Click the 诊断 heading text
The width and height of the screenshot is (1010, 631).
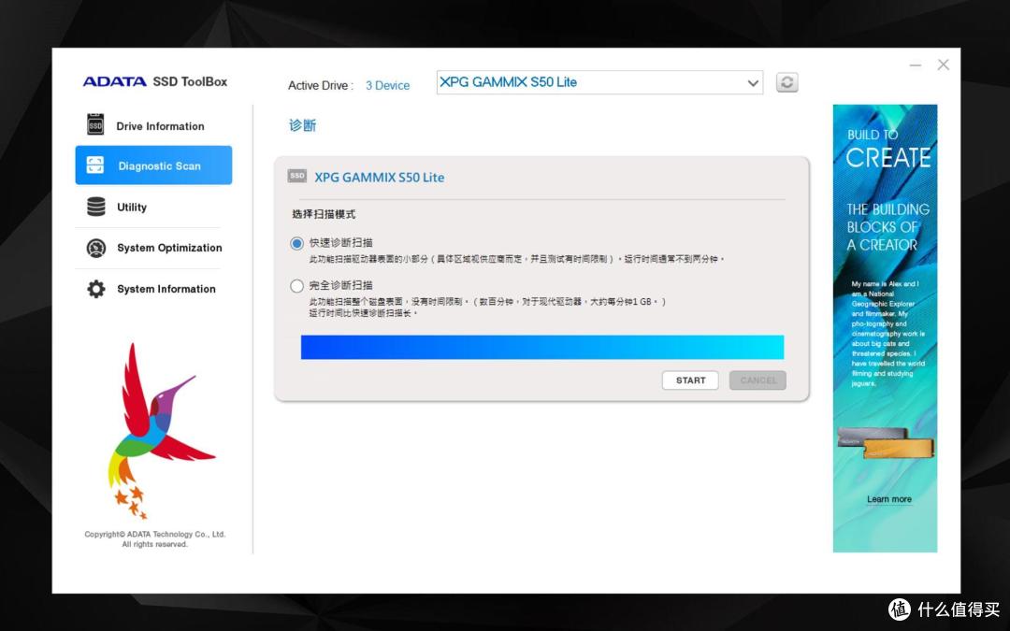302,125
